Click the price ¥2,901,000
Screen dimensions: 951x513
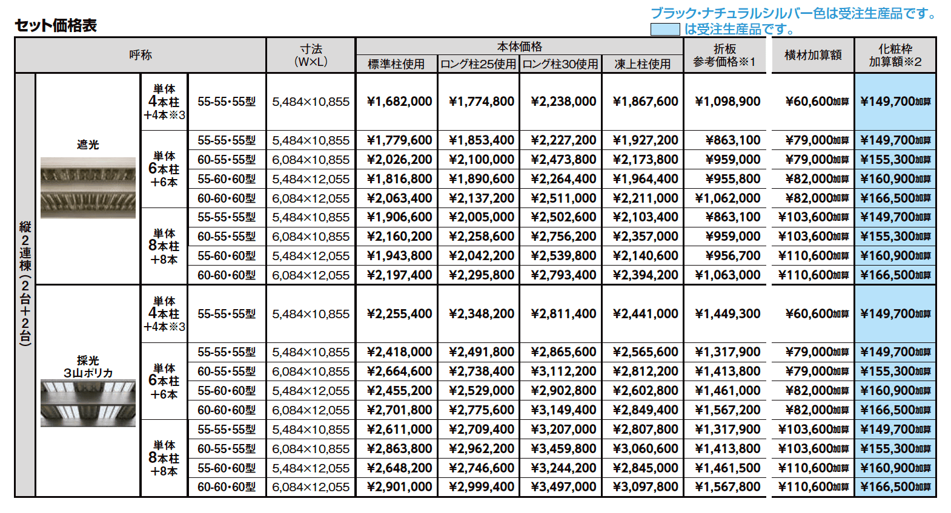[x=400, y=487]
